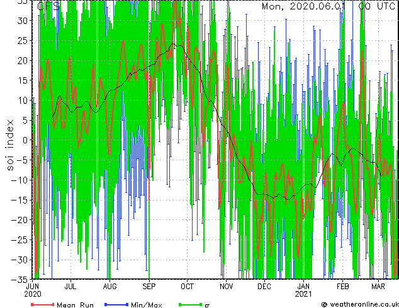Click the 'DEC' x-axis month label
Viewport: 399px width, 308px height.
(x=264, y=287)
